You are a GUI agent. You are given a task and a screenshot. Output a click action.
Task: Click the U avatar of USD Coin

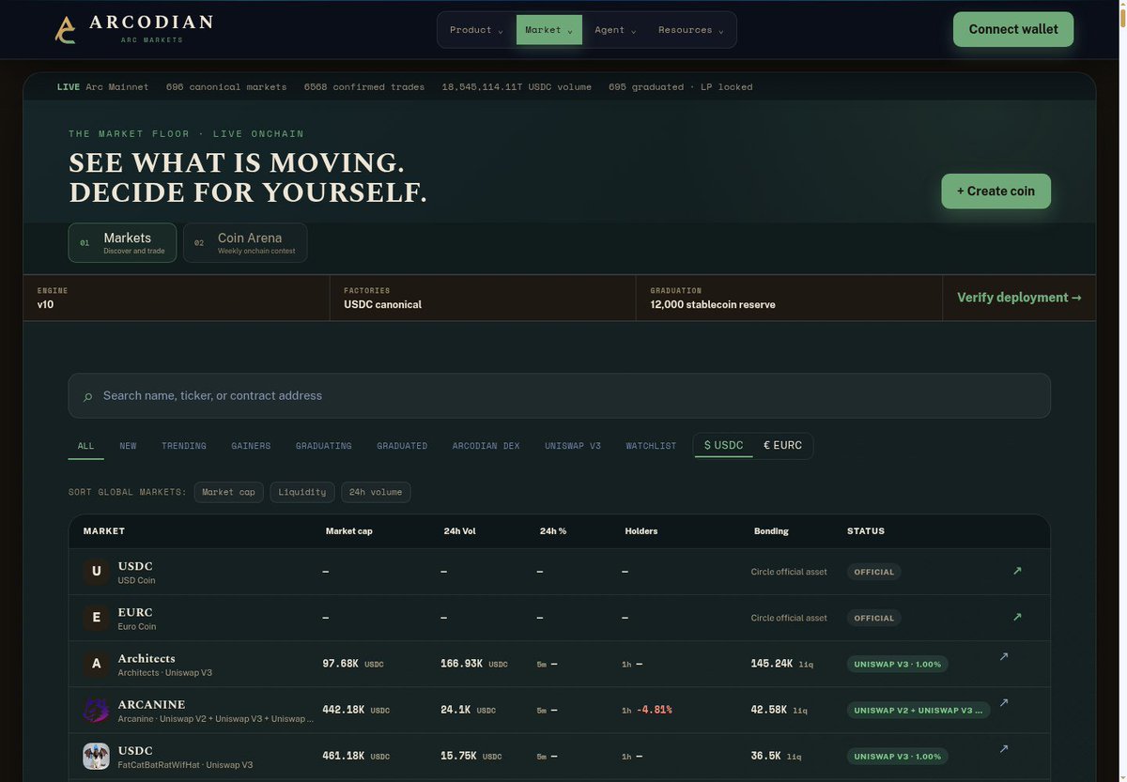click(96, 572)
